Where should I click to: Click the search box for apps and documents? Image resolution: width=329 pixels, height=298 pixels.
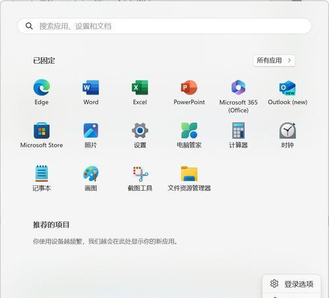click(164, 26)
